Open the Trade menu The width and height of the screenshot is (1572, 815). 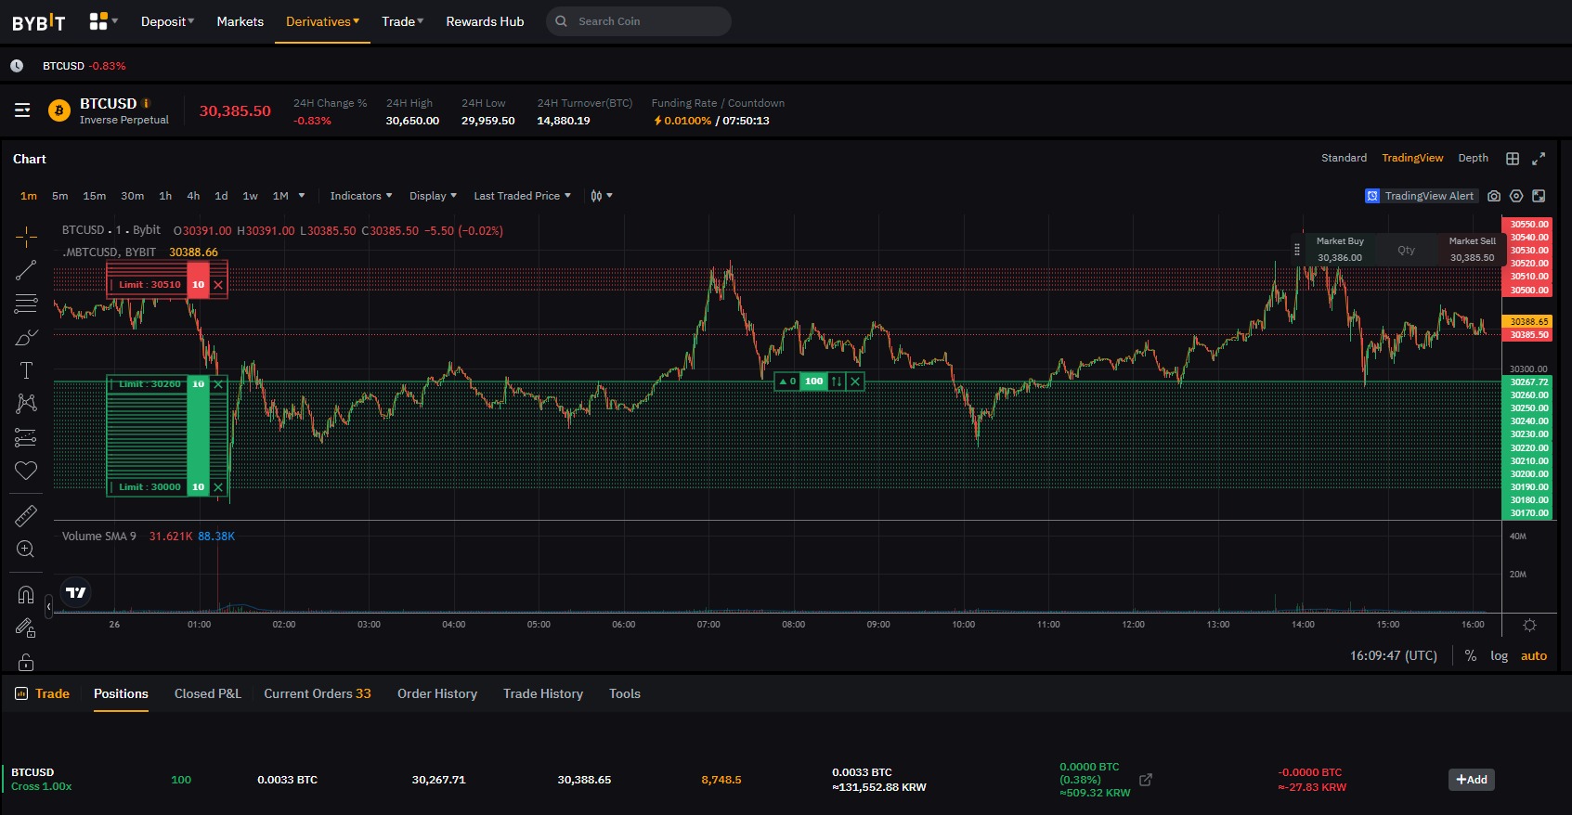(x=402, y=21)
